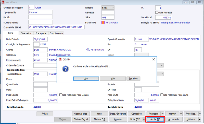Open dropdown right of Transportadora row

(x=162, y=74)
